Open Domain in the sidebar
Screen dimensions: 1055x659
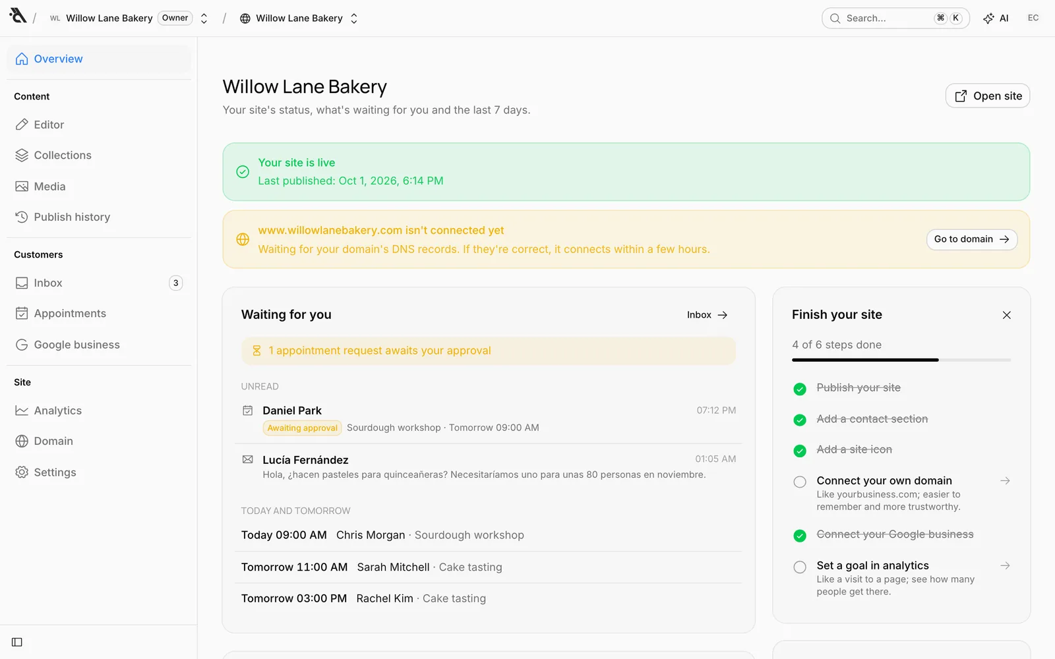(x=99, y=441)
